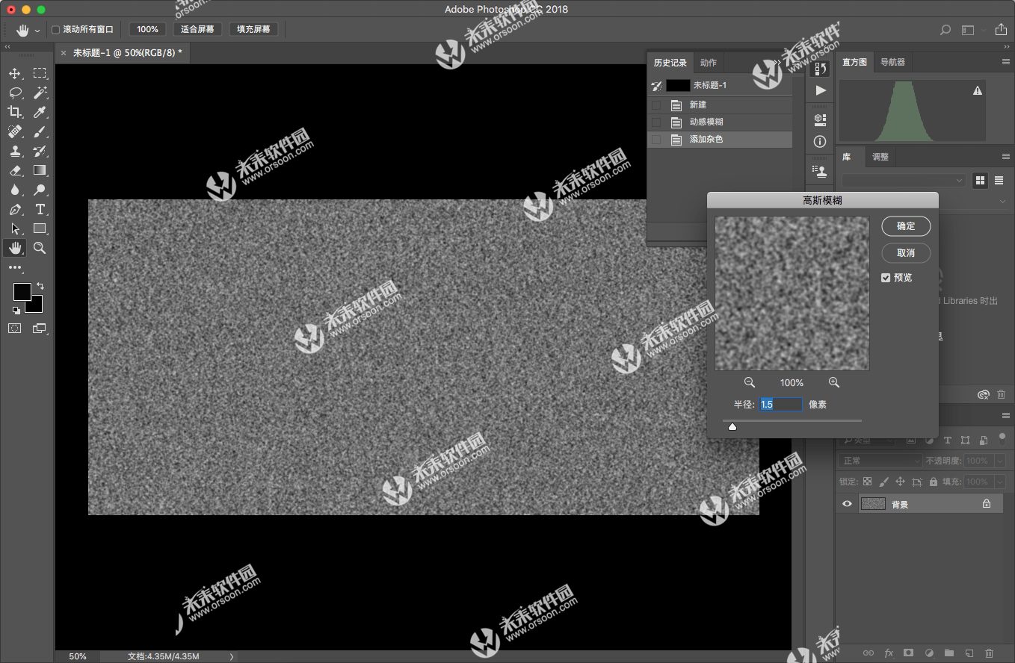Screen dimensions: 1015x663
Task: Open the workspace switcher dropdown
Action: tap(972, 30)
